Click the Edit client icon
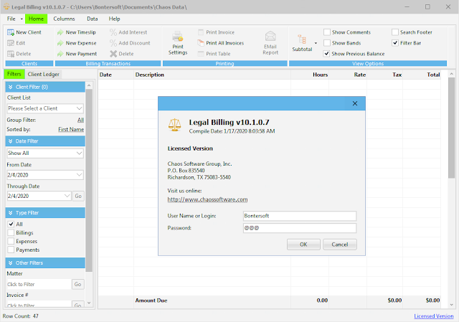Image resolution: width=459 pixels, height=322 pixels. click(x=11, y=43)
